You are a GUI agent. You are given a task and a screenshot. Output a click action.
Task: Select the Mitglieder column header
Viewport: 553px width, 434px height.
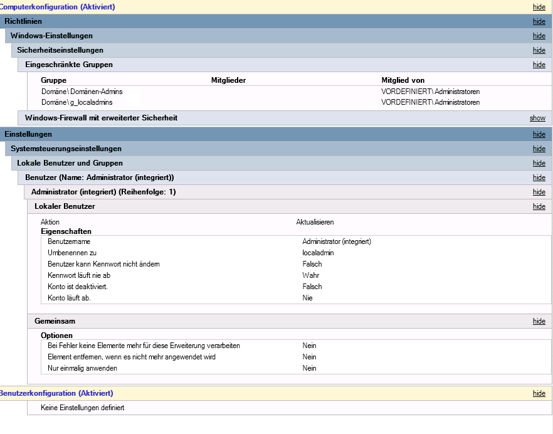point(228,80)
